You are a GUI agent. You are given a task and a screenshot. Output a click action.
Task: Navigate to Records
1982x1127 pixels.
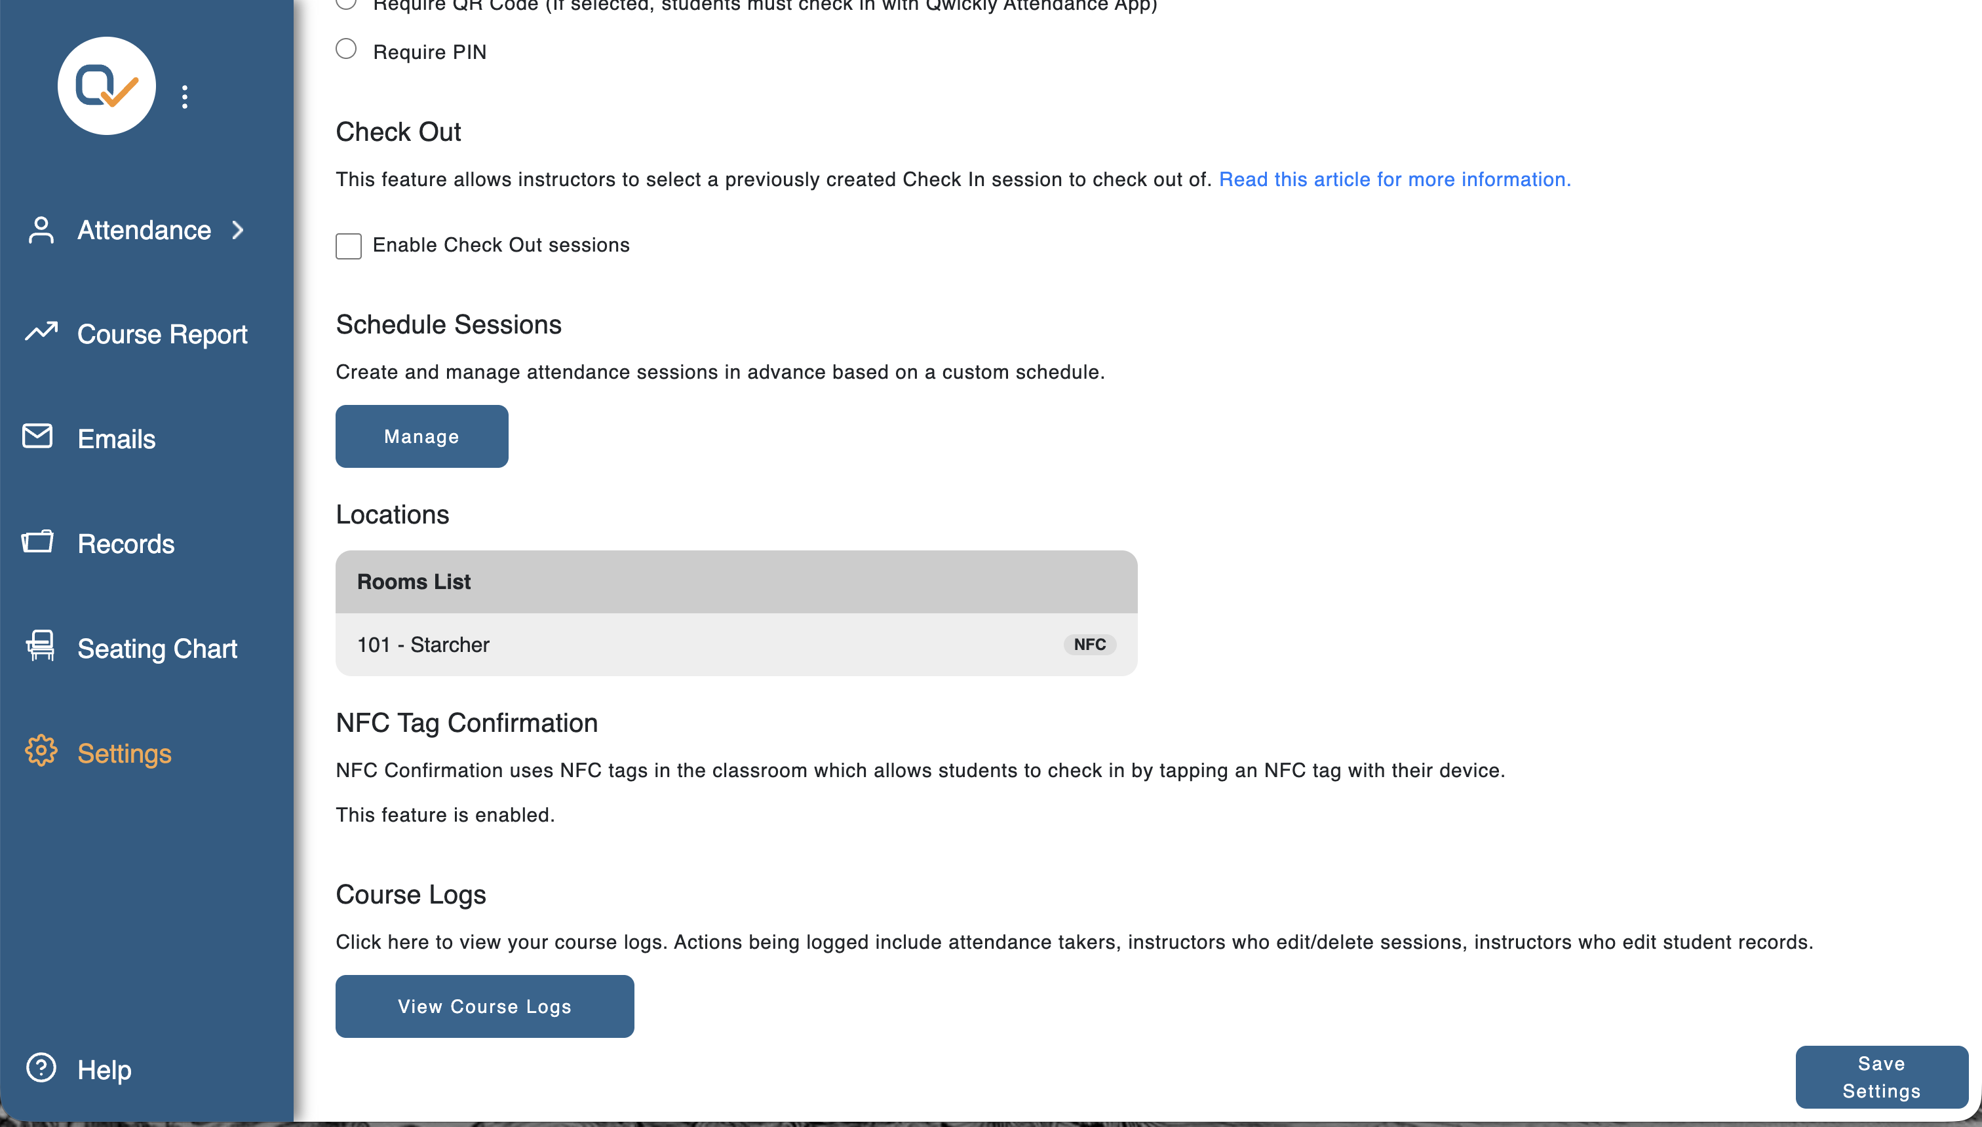tap(126, 544)
